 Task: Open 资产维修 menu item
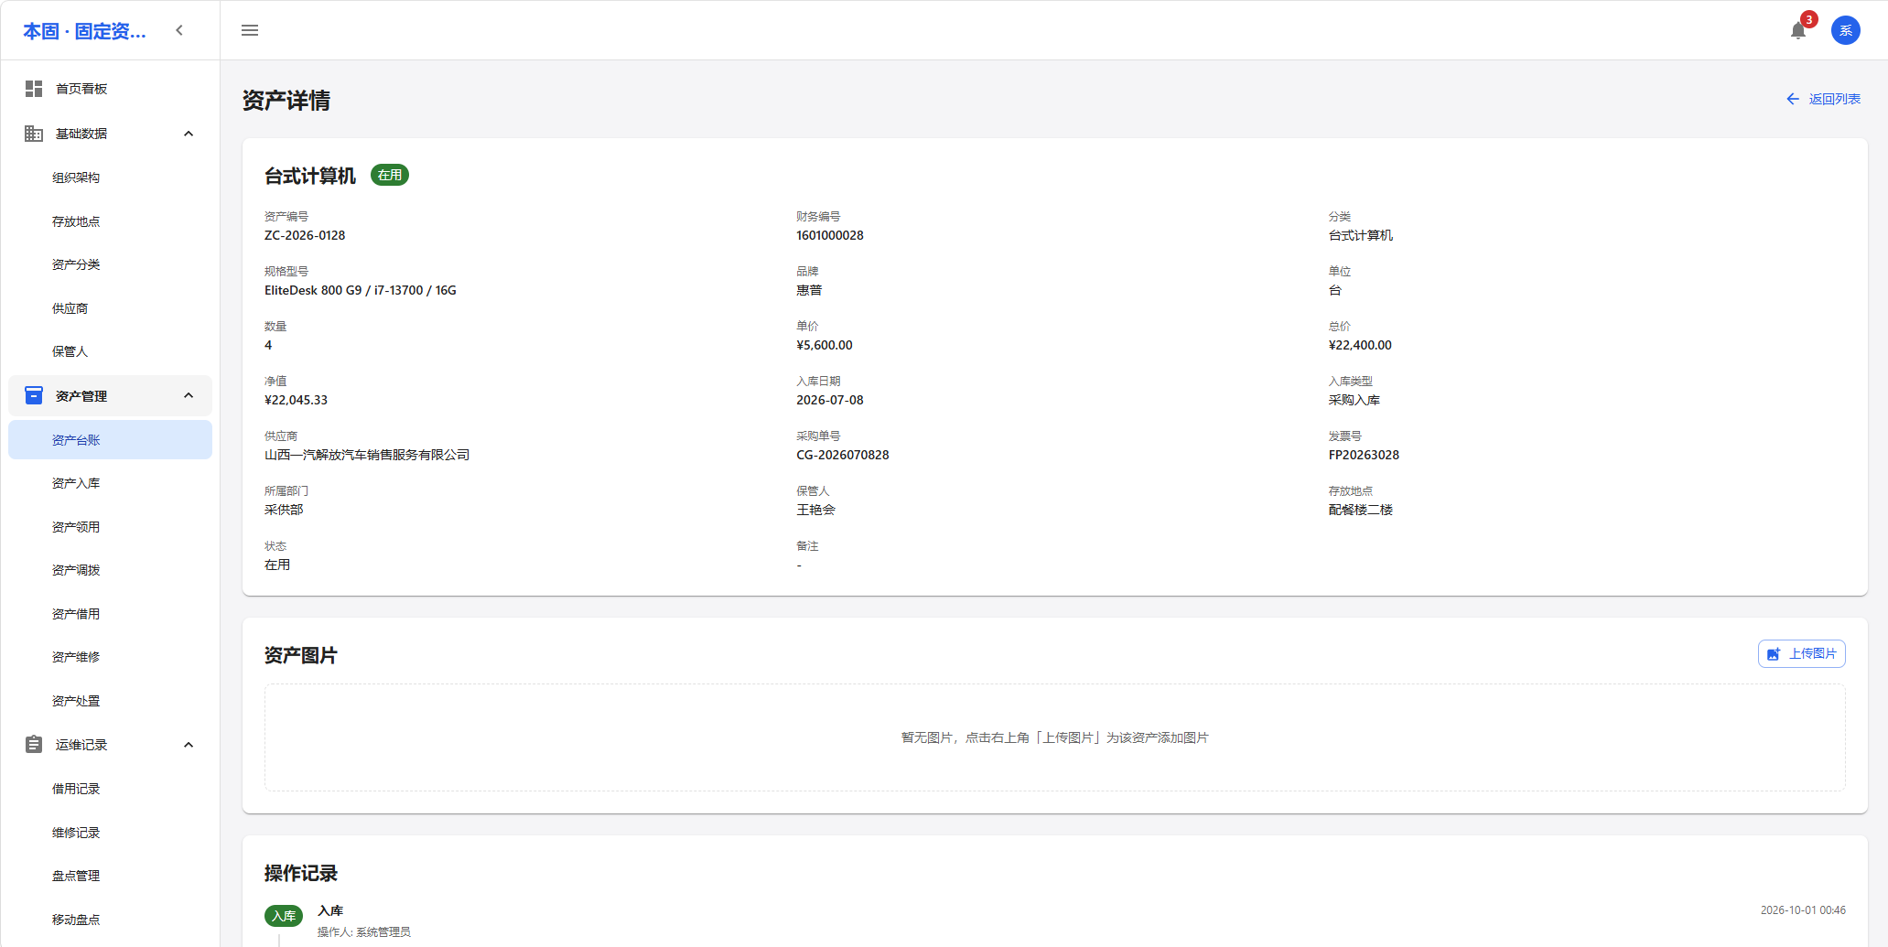click(110, 657)
